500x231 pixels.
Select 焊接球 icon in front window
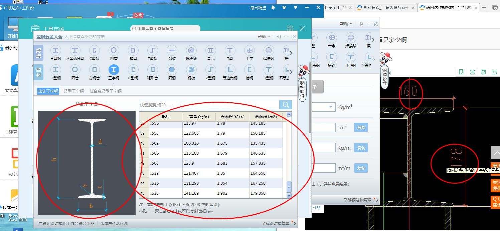click(269, 50)
